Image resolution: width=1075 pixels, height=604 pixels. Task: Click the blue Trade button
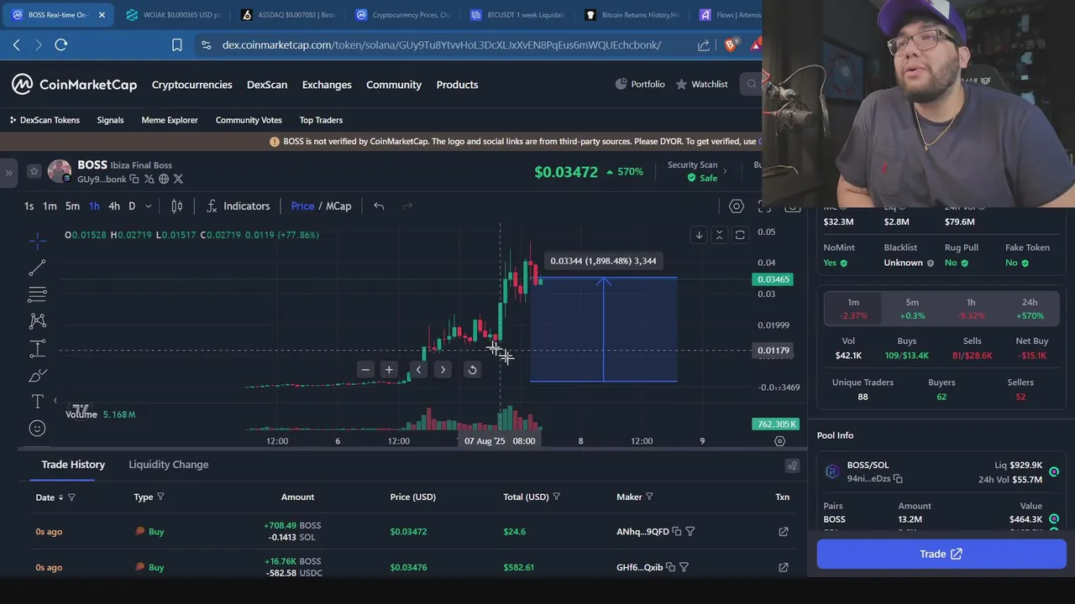[941, 554]
